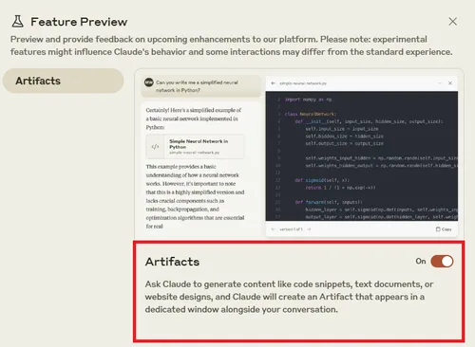The image size is (475, 347).
Task: Click the Feature Preview title text
Action: tap(79, 22)
